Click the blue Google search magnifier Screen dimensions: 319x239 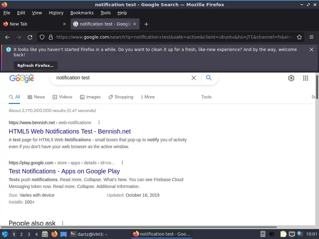pos(209,77)
